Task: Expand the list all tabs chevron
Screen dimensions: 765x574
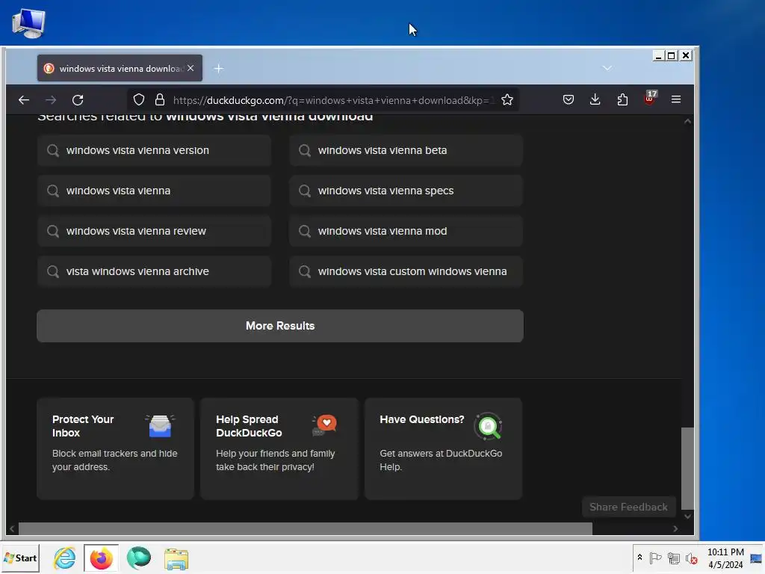Action: (x=607, y=68)
